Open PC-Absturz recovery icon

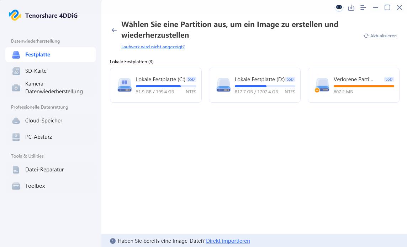click(x=16, y=137)
